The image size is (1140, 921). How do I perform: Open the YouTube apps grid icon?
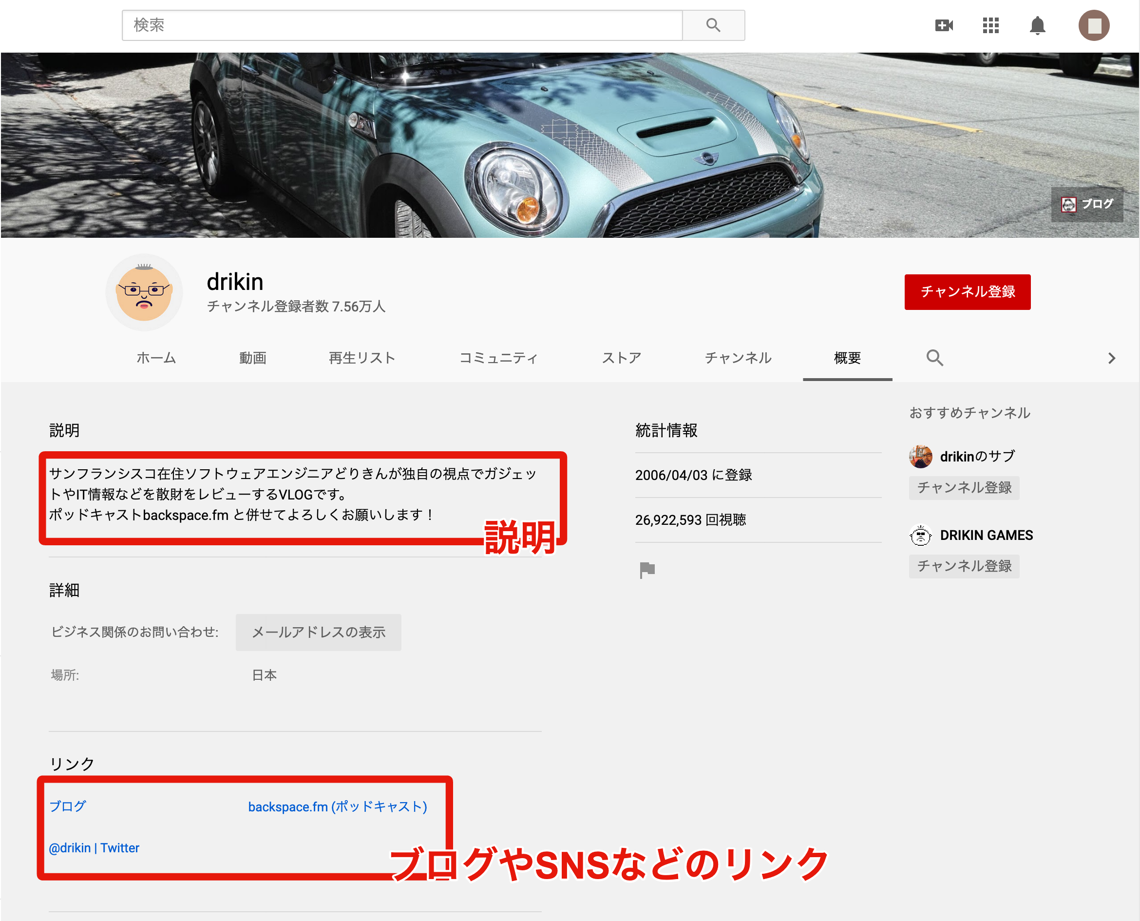[x=990, y=25]
